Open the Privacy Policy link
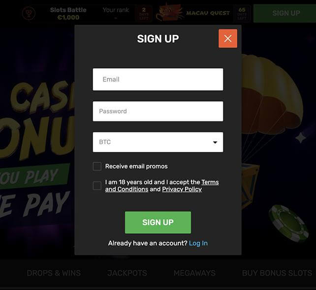Viewport: 316px width, 290px height. point(182,189)
